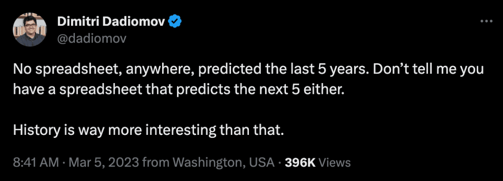The image size is (503, 181).
Task: Open Dimitri Dadiomov's profile picture
Action: coord(31,30)
